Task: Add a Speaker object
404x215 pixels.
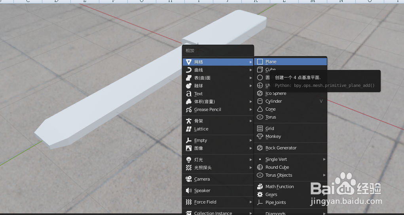Action: (x=218, y=190)
